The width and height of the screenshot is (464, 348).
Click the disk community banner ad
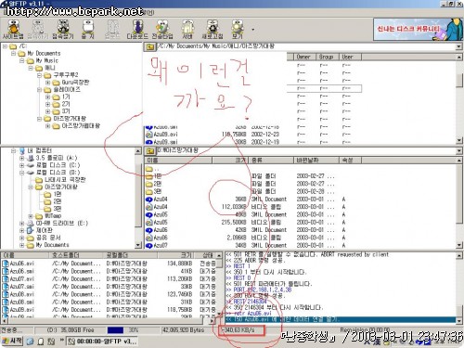point(418,29)
